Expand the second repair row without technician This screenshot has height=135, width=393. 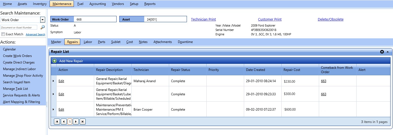tap(53, 94)
